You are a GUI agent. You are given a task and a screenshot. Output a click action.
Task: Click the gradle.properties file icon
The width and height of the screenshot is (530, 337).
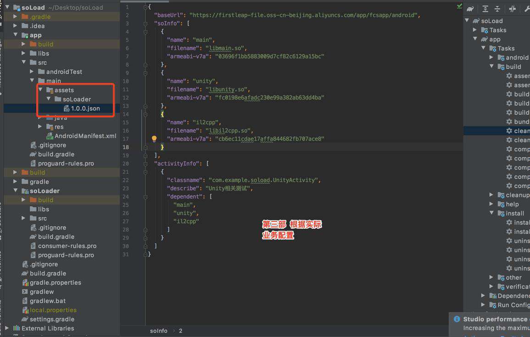(x=25, y=282)
